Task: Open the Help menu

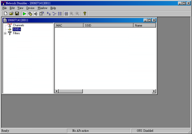Action: (53, 8)
